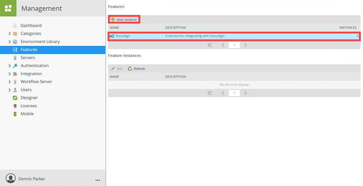The width and height of the screenshot is (363, 186).
Task: Click DESCRIPTION header in Feature Instances
Action: point(176,76)
